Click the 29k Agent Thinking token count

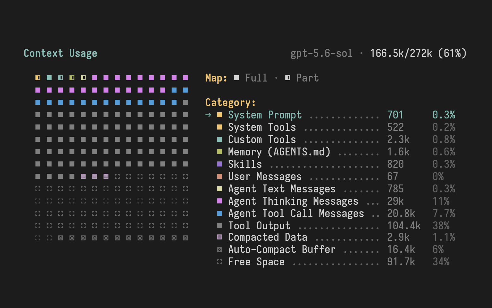coord(395,201)
